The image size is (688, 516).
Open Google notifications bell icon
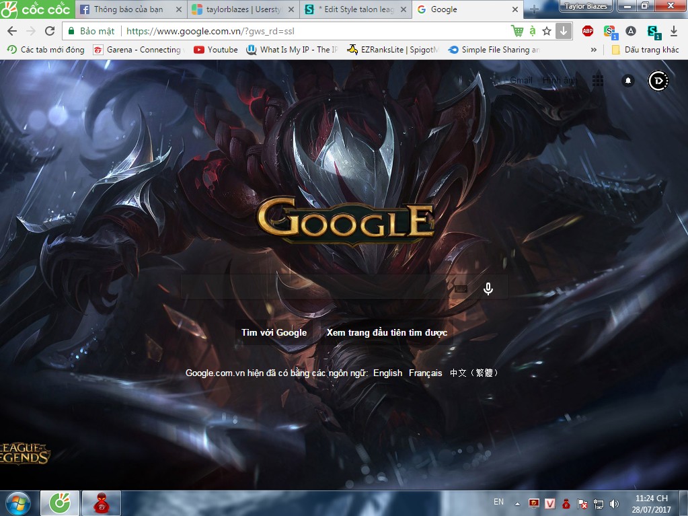[x=628, y=81]
